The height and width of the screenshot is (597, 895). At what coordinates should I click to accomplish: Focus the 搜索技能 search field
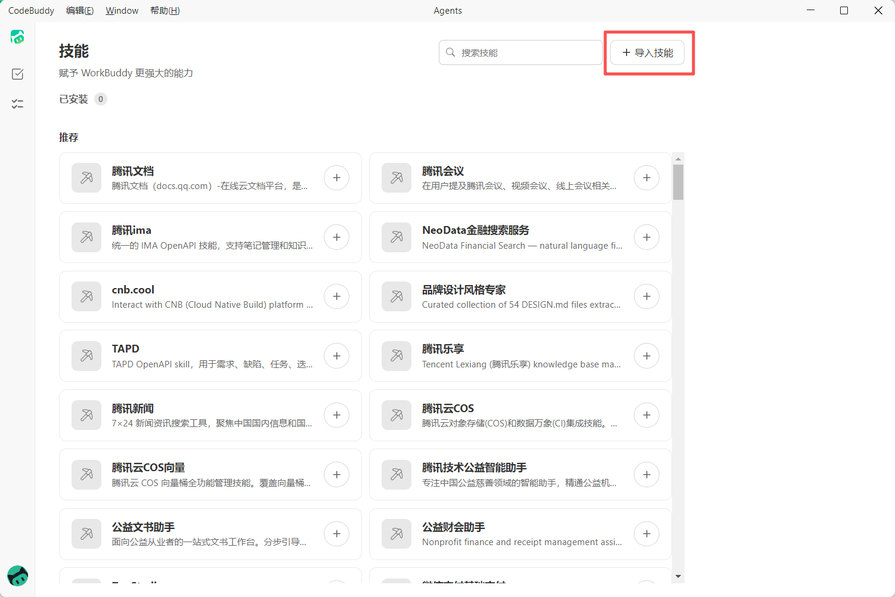[521, 52]
